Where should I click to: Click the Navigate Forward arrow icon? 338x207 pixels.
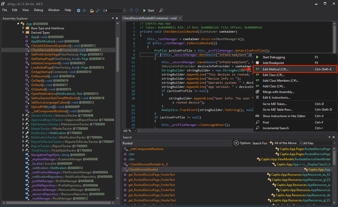point(84,11)
